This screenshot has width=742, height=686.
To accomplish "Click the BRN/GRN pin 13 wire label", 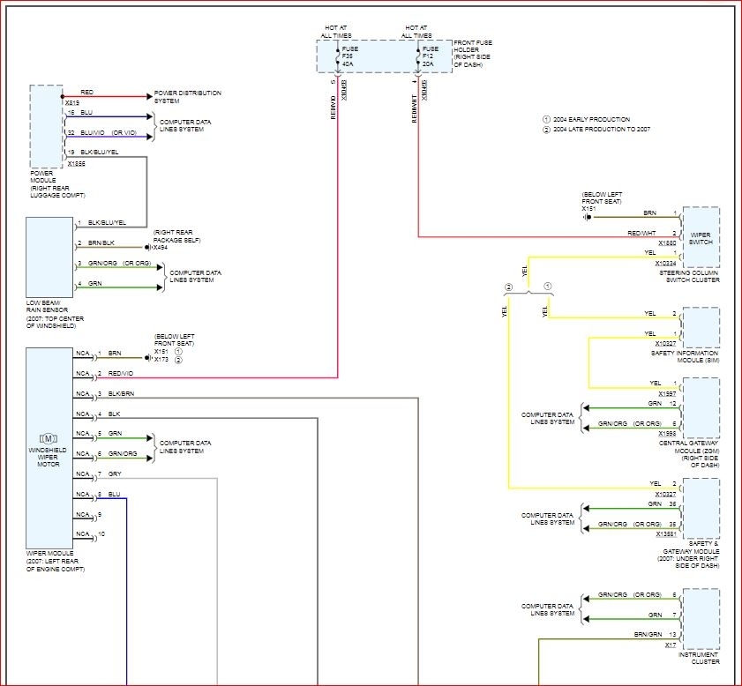I will [x=647, y=635].
